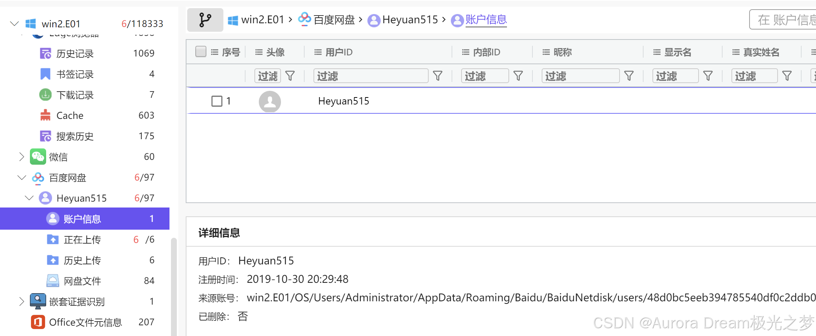Viewport: 816px width, 336px height.
Task: Click the 网盘文件 drive icon
Action: 53,281
